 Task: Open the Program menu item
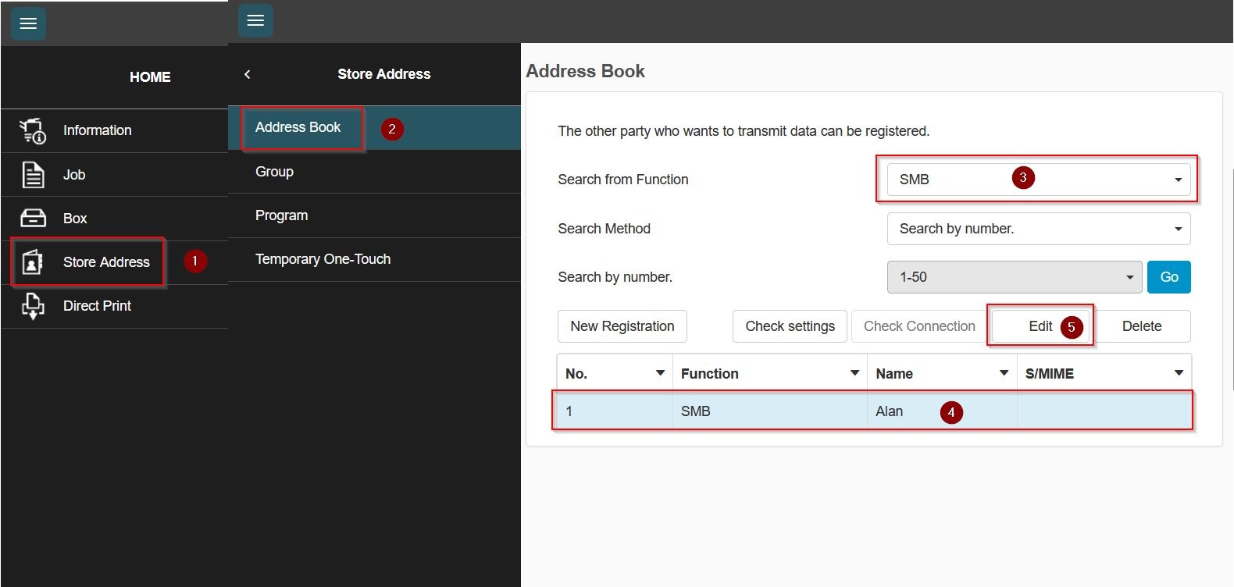[x=281, y=215]
